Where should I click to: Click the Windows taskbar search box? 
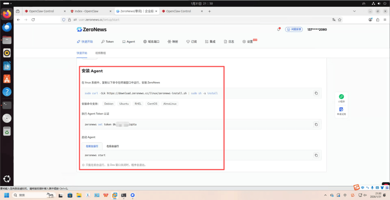tap(33, 195)
